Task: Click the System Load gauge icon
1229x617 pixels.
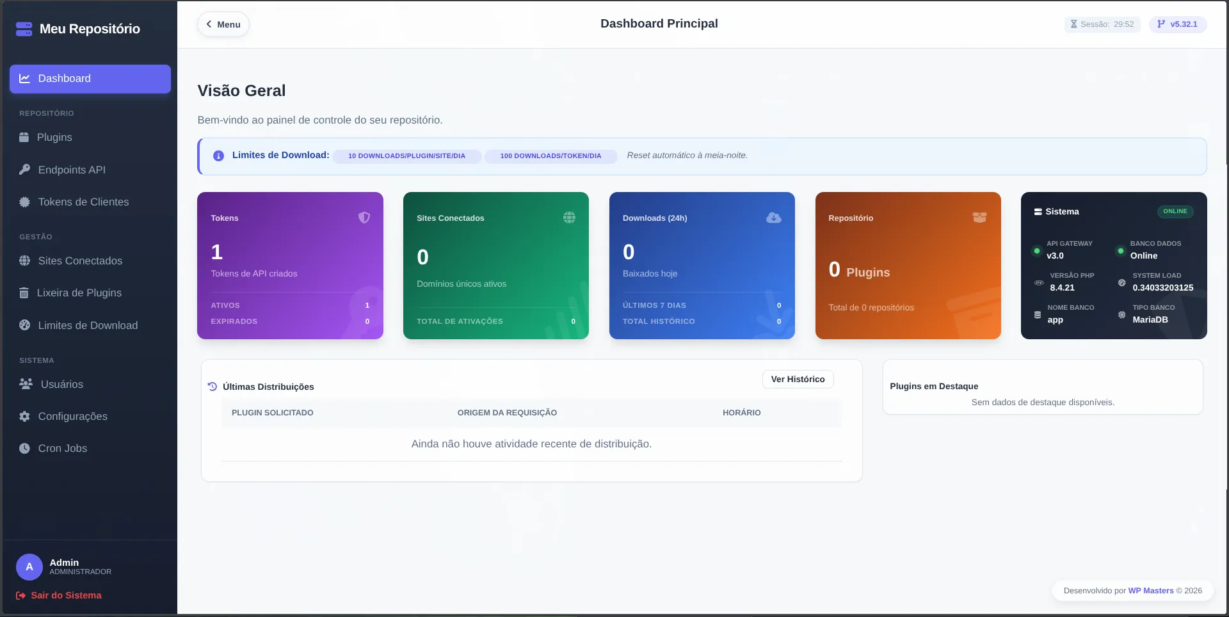Action: coord(1121,282)
